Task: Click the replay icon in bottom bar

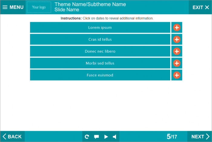Action: point(87,137)
